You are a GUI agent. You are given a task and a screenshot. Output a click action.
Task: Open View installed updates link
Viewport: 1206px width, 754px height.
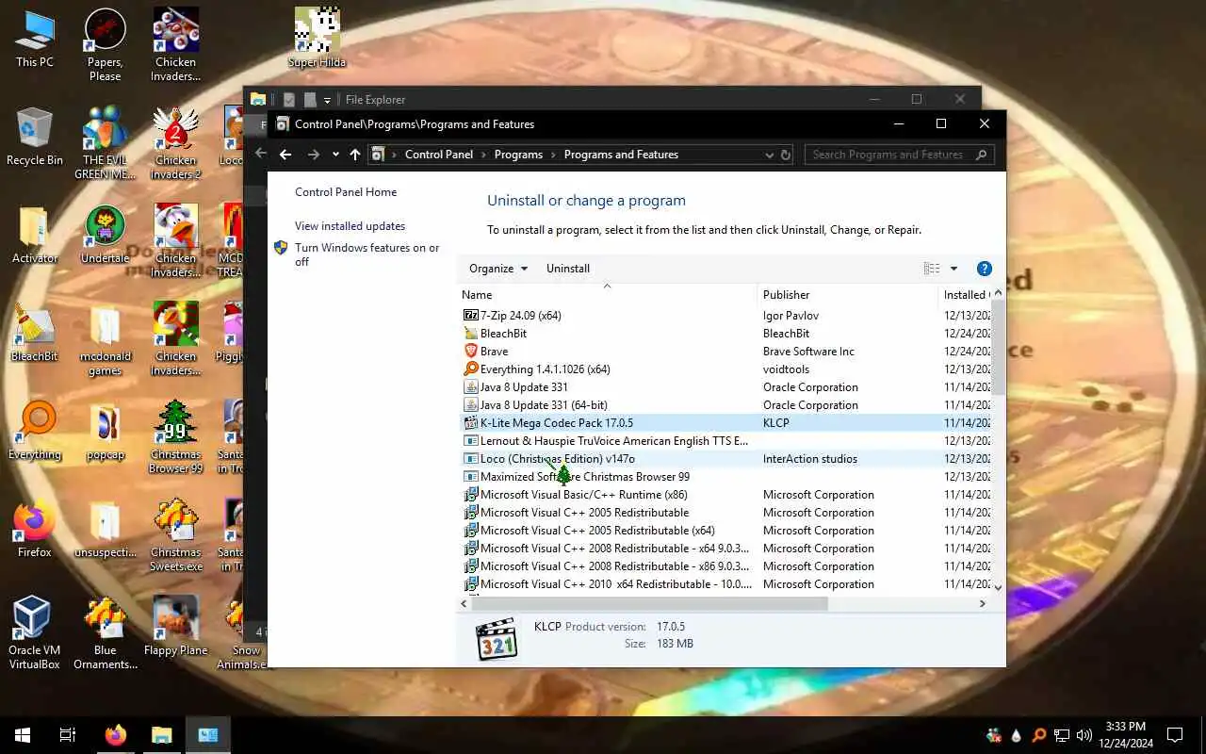click(x=350, y=226)
